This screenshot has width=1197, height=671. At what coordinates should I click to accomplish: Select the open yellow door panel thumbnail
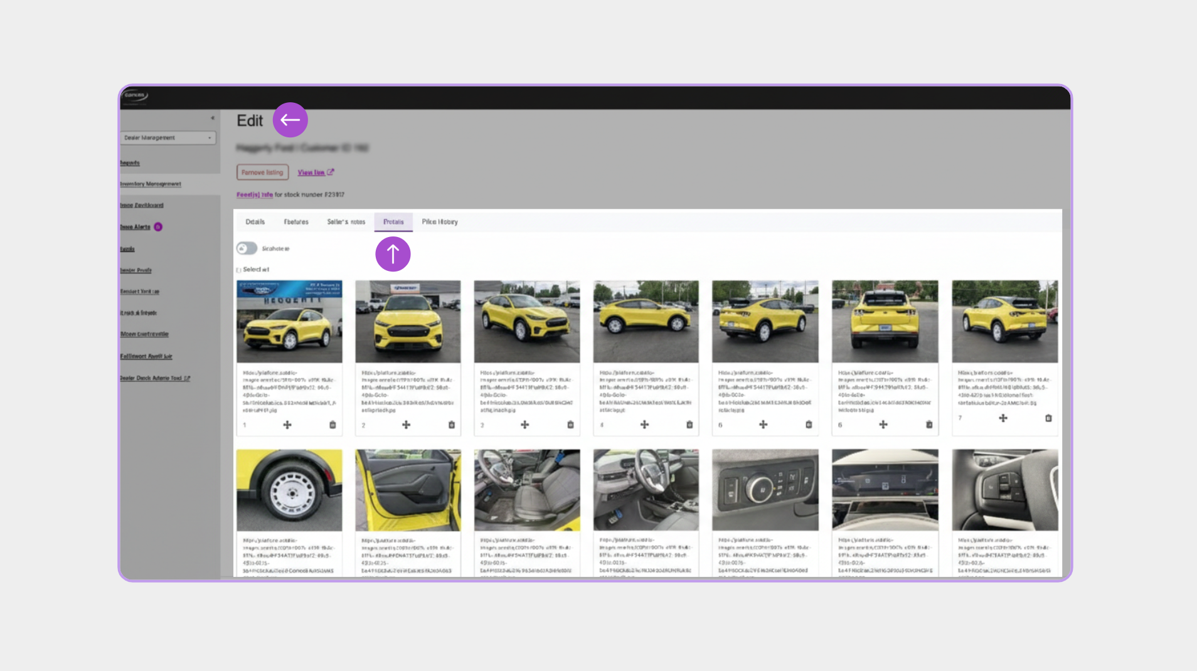pyautogui.click(x=408, y=490)
